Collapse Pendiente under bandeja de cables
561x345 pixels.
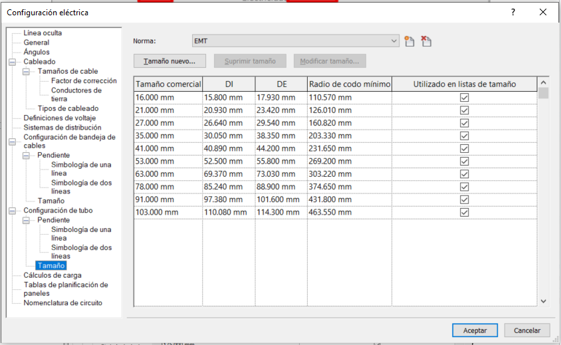(x=26, y=156)
